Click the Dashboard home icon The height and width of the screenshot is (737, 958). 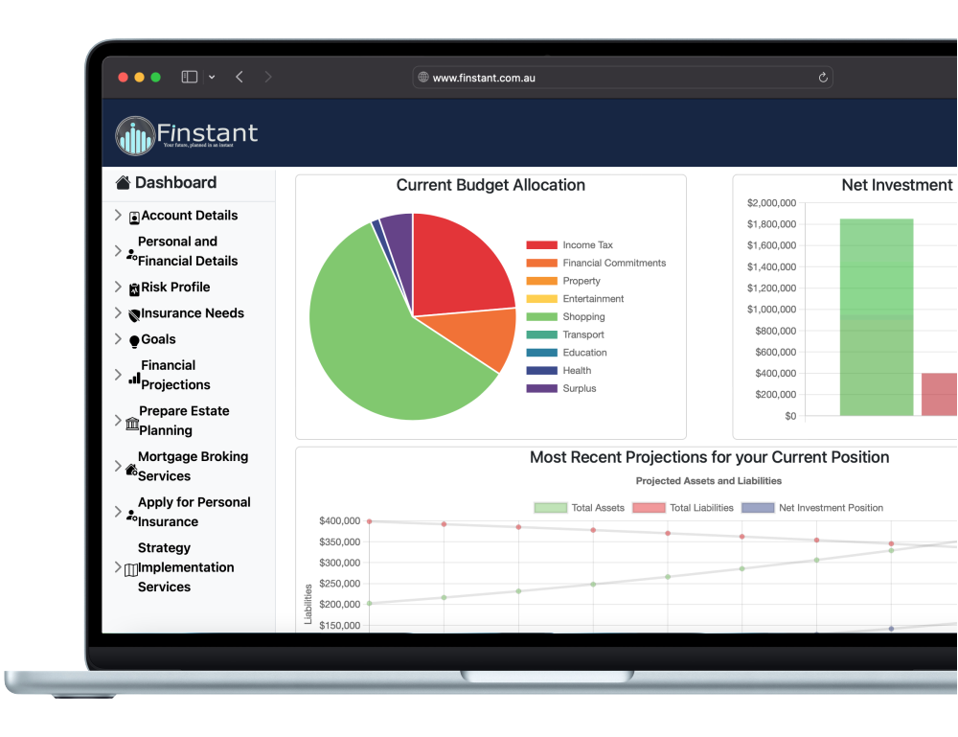coord(125,182)
